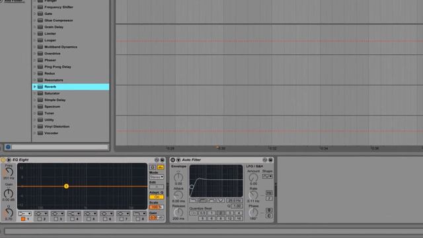Toggle the Auto Filter device activator
This screenshot has width=423, height=238.
point(173,160)
